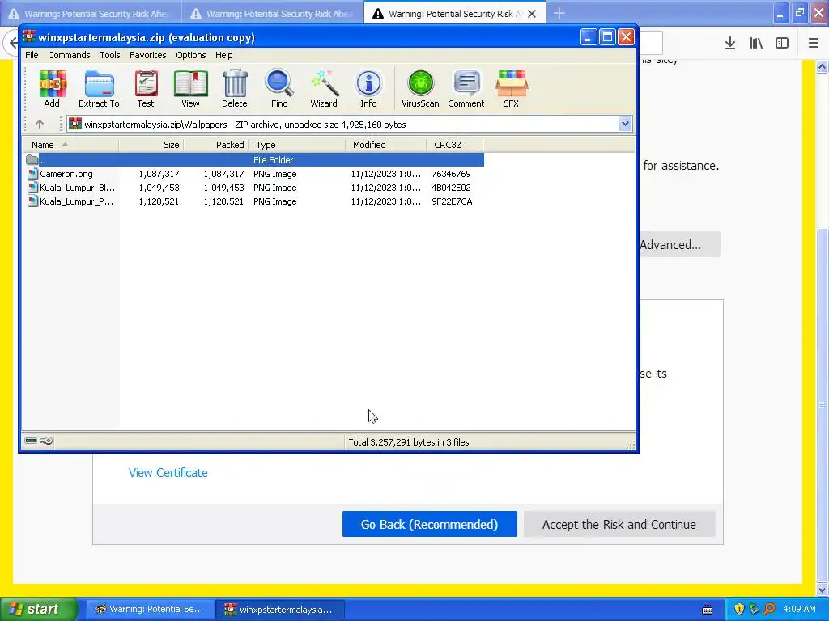Sort by the Name column header

70,145
